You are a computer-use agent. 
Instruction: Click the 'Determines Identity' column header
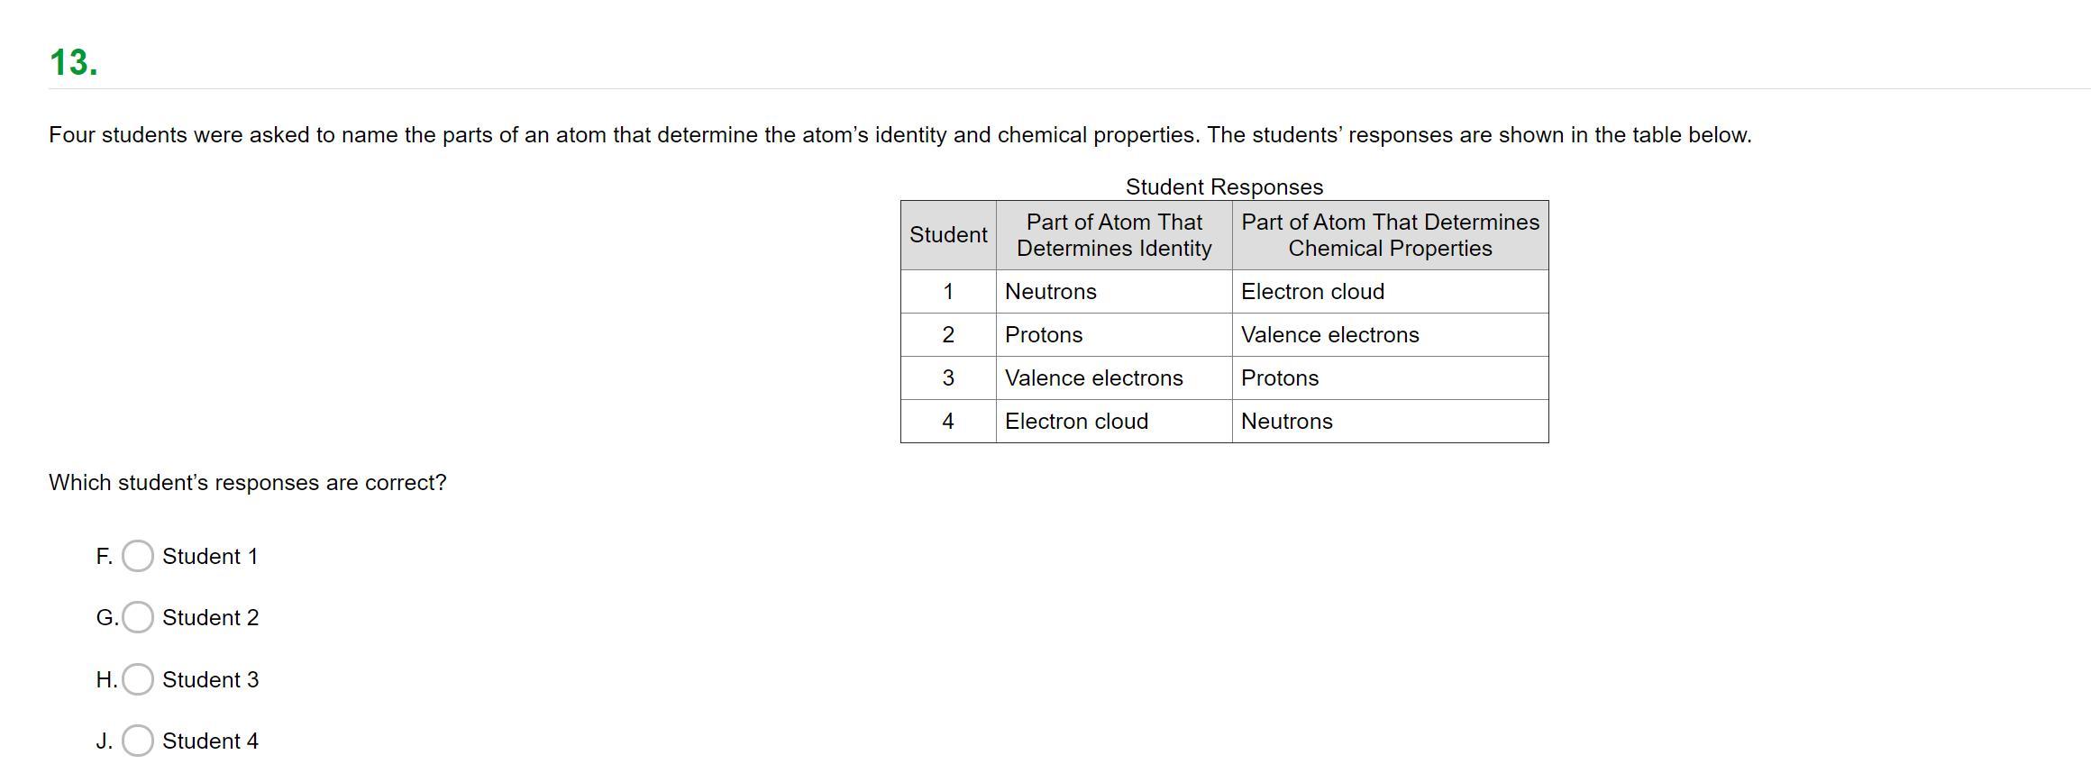1114,235
